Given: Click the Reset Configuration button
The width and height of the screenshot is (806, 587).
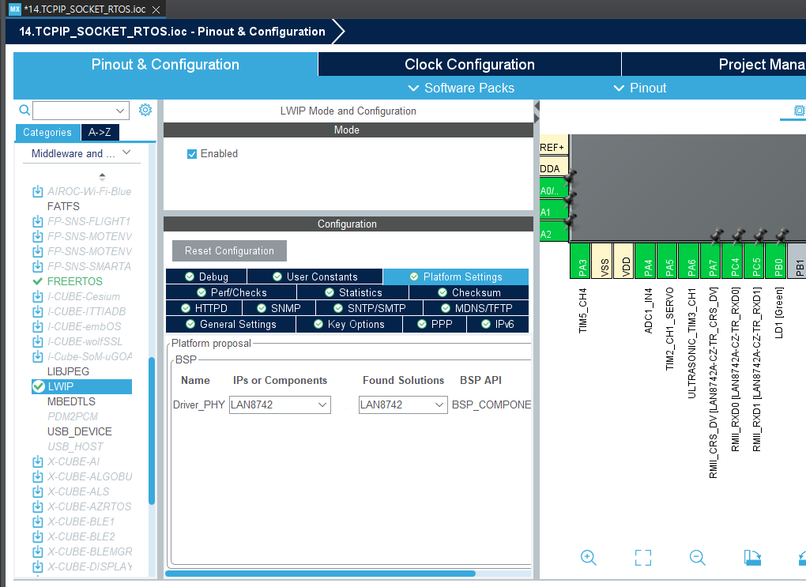Looking at the screenshot, I should [x=229, y=250].
